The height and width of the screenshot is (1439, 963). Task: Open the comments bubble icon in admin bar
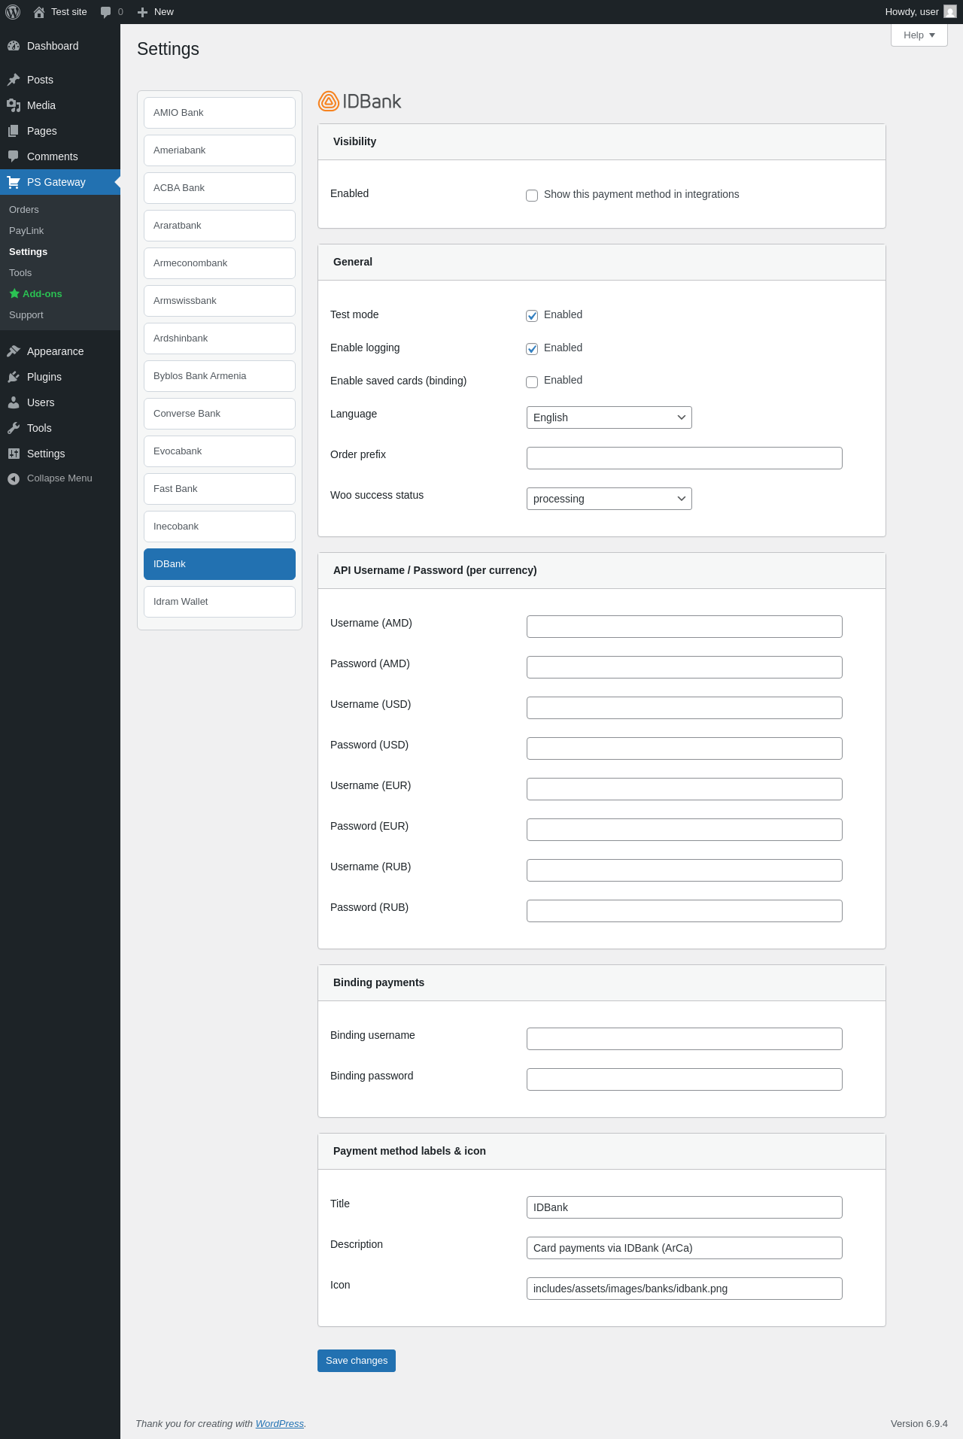105,12
